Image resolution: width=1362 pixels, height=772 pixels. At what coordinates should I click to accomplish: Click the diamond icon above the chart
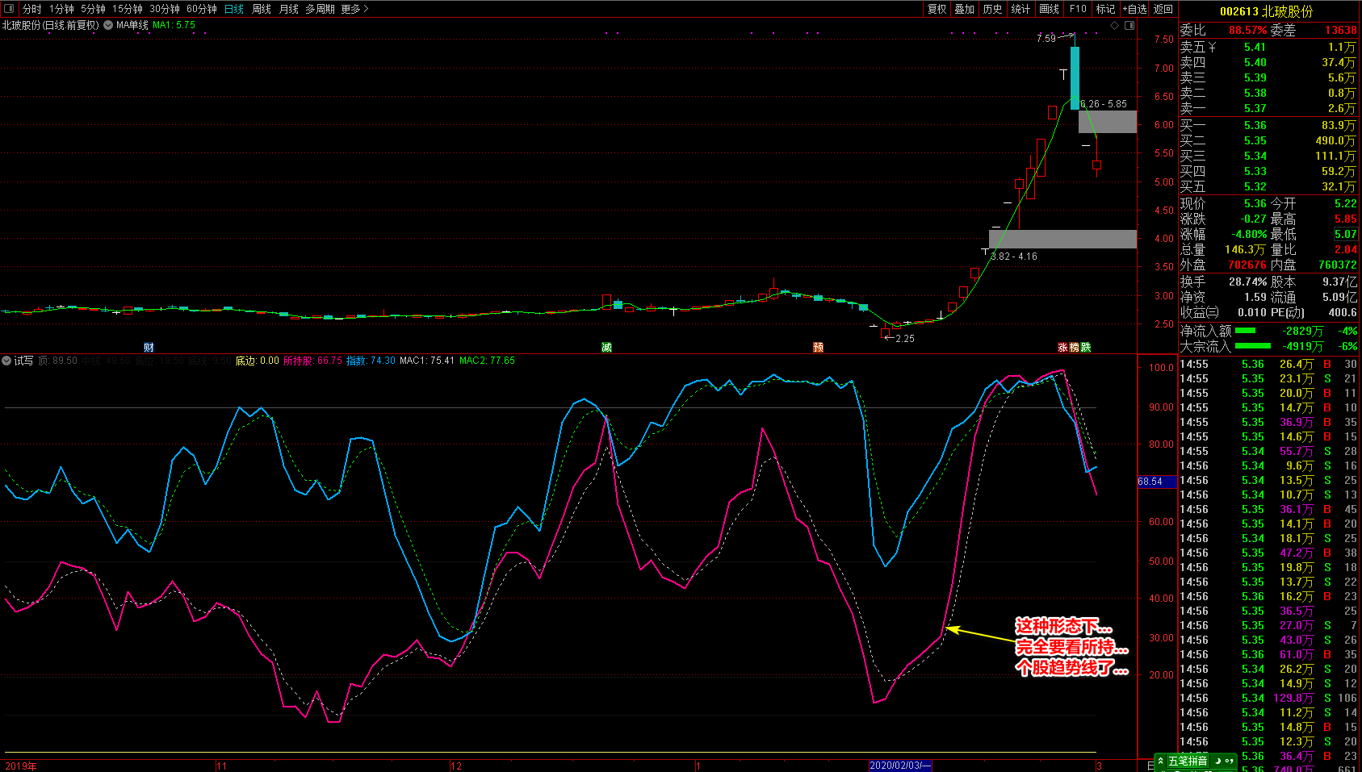coord(1115,25)
